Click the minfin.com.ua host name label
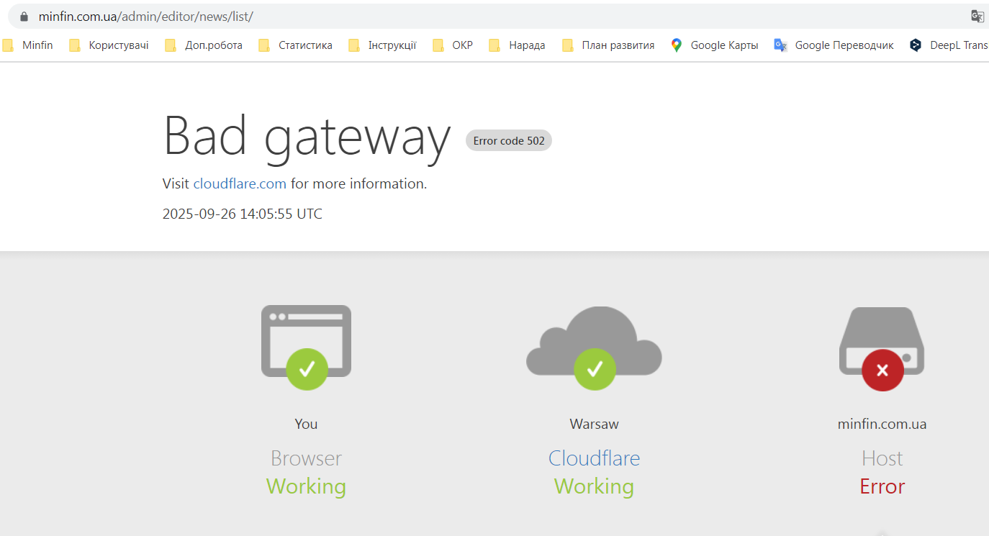The height and width of the screenshot is (536, 989). [882, 424]
